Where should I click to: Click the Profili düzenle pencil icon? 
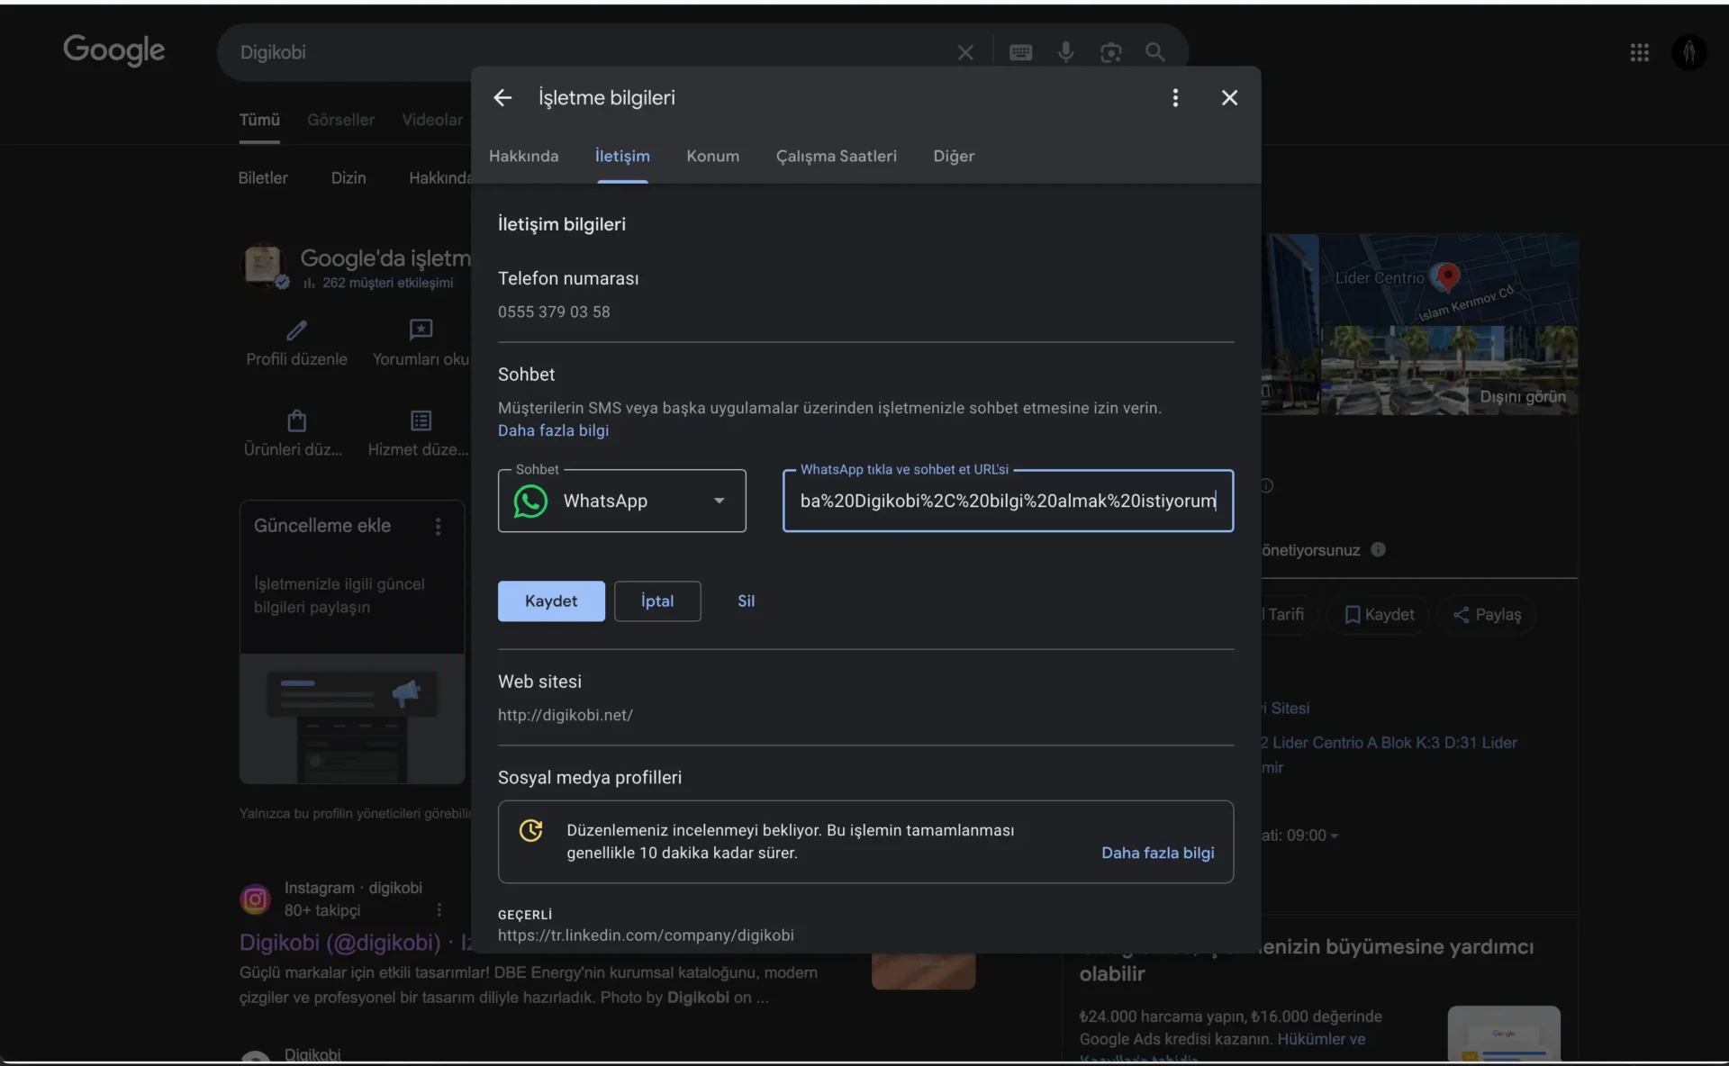pos(296,330)
